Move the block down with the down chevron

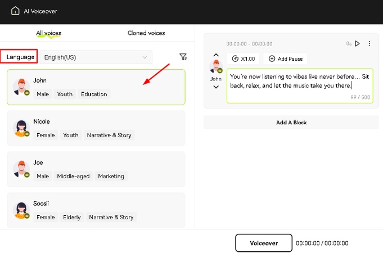(x=215, y=87)
